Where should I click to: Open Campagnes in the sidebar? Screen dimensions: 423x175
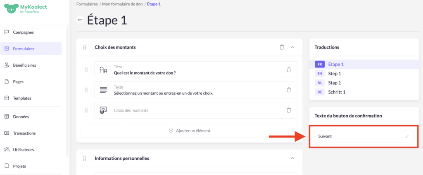(23, 32)
